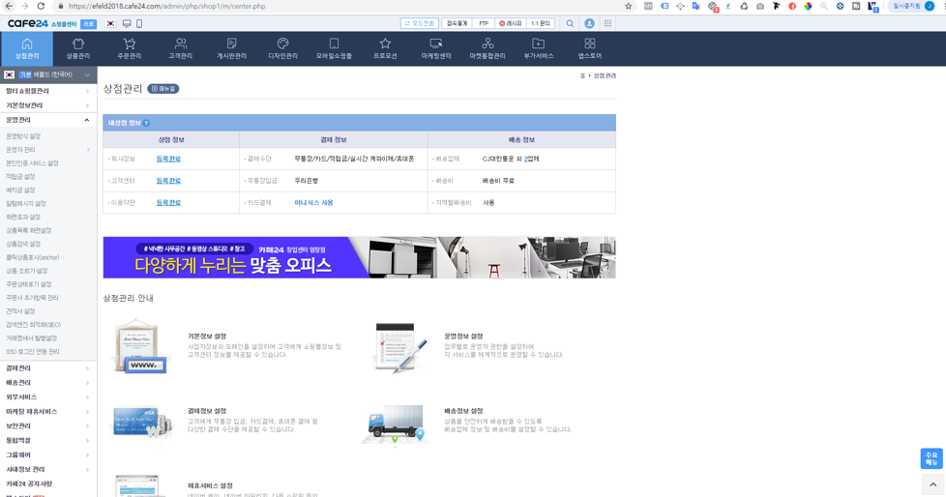Click the 모드전환 button
Viewport: 946px width, 497px height.
419,23
